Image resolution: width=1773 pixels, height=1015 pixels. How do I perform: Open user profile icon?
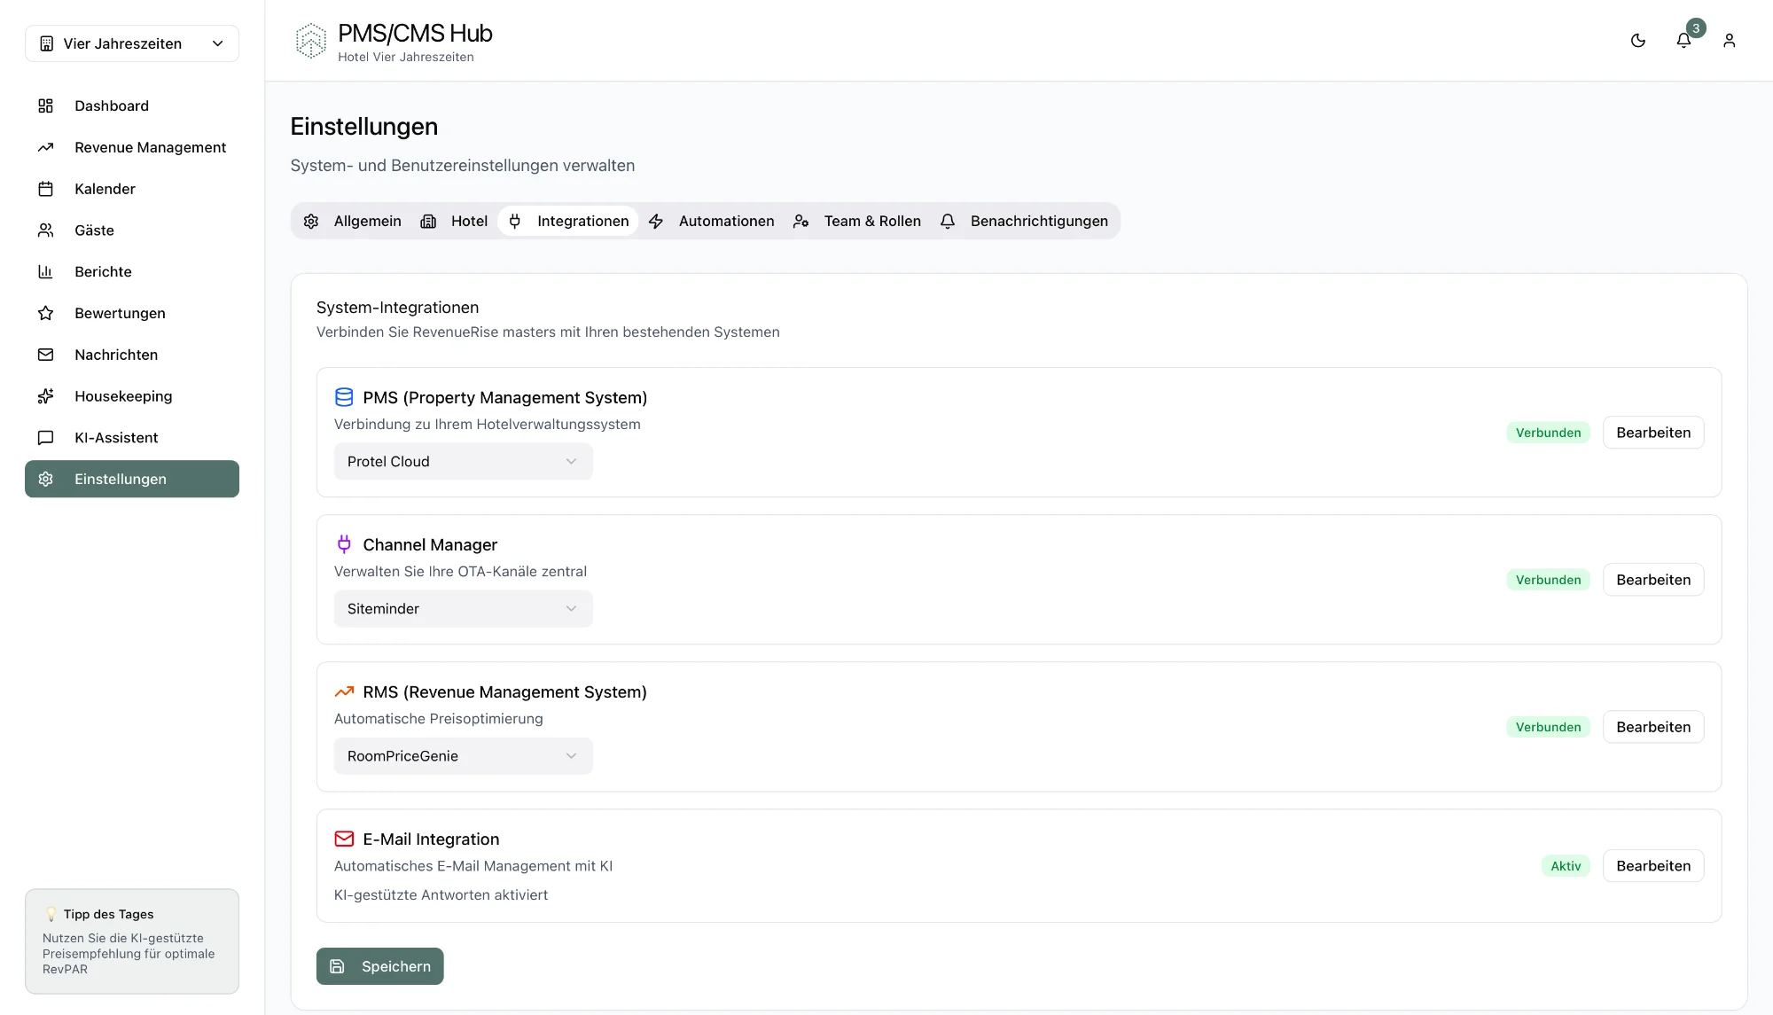click(1729, 41)
